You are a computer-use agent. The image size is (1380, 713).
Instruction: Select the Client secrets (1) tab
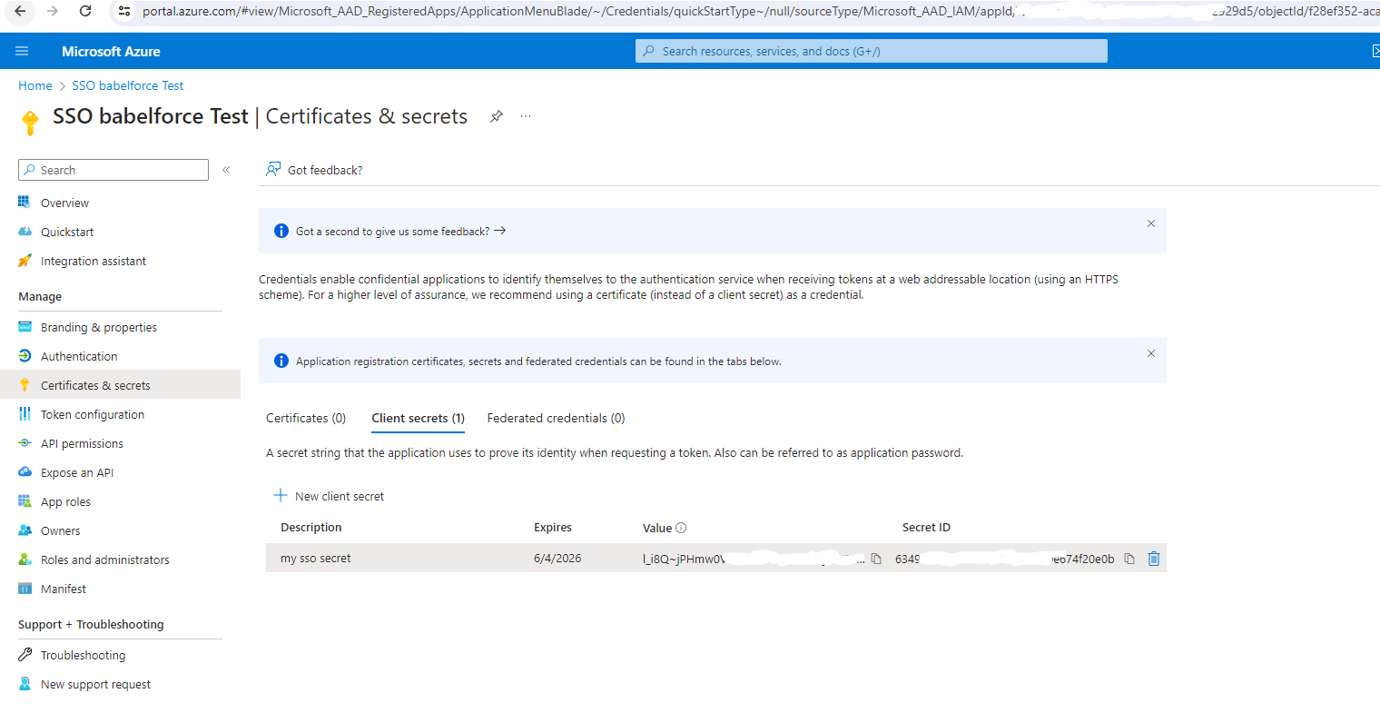(x=418, y=419)
